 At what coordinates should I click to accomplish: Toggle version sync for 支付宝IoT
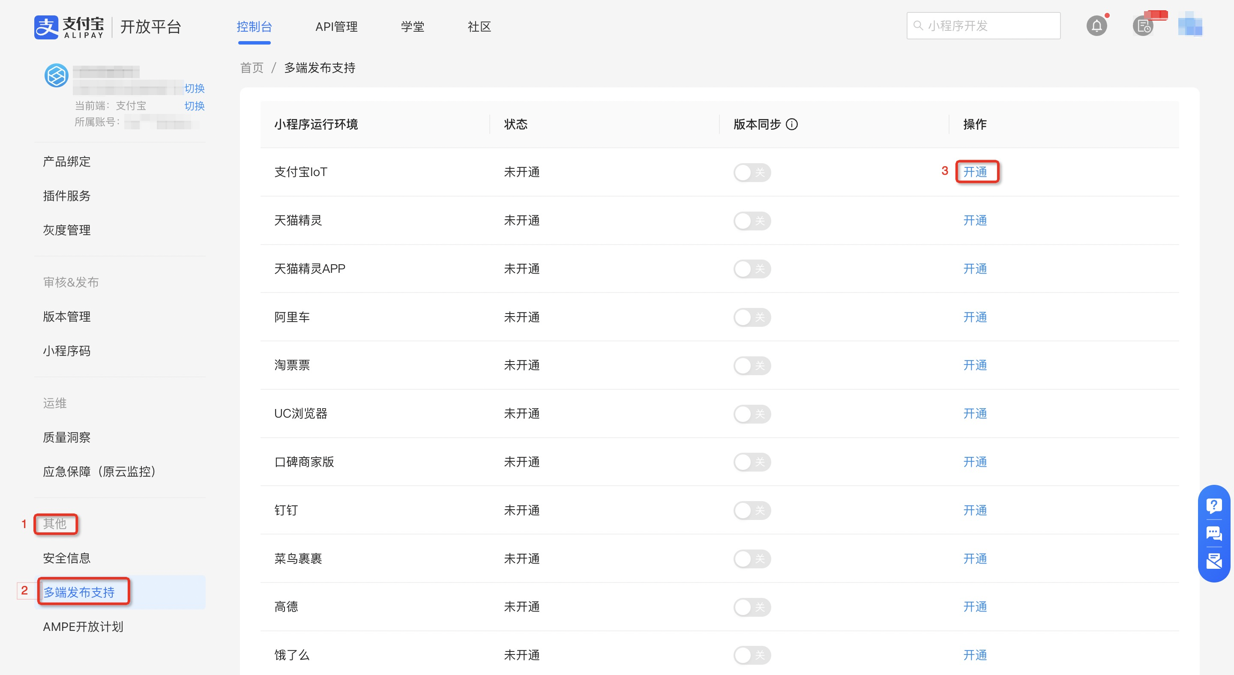click(752, 172)
